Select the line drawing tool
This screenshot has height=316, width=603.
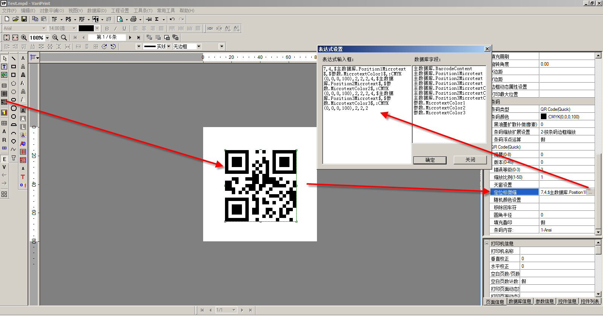pos(14,58)
